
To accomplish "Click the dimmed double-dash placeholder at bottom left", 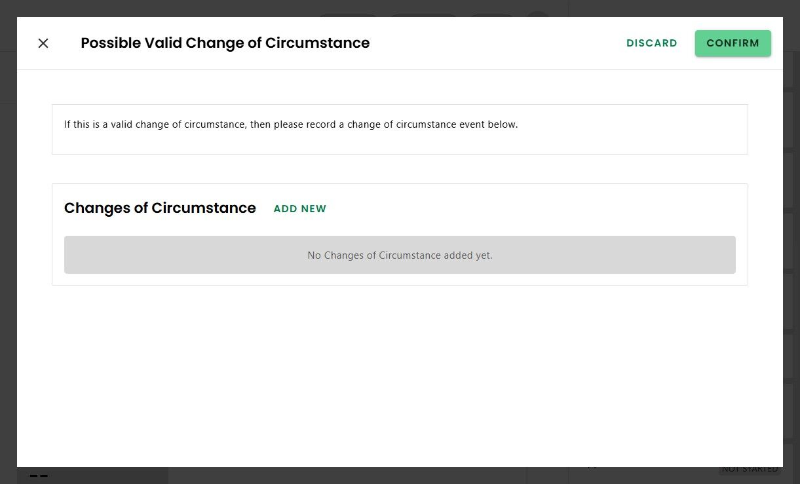I will point(39,476).
